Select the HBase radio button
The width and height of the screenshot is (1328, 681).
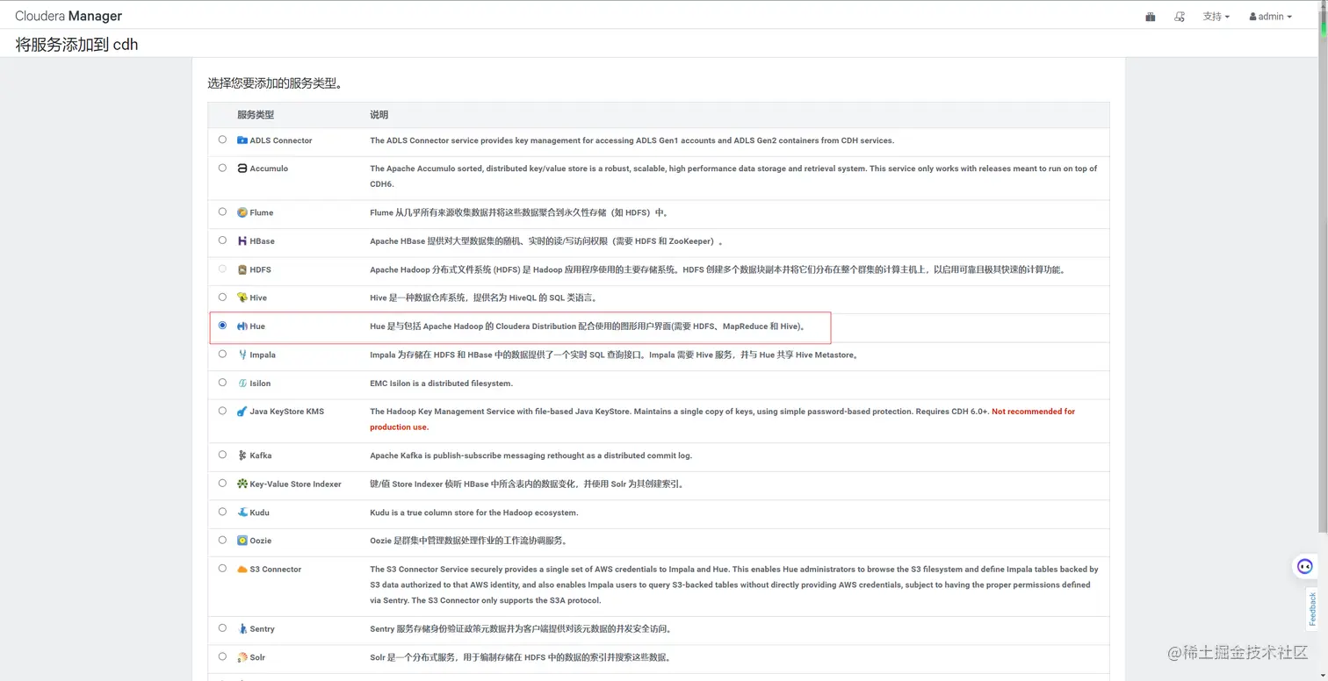tap(222, 240)
